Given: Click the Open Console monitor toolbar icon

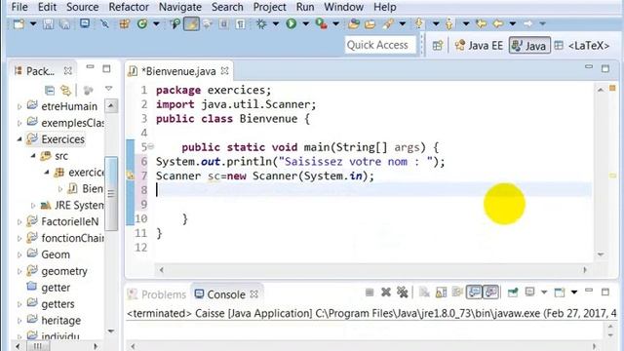Looking at the screenshot, I should (x=85, y=23).
